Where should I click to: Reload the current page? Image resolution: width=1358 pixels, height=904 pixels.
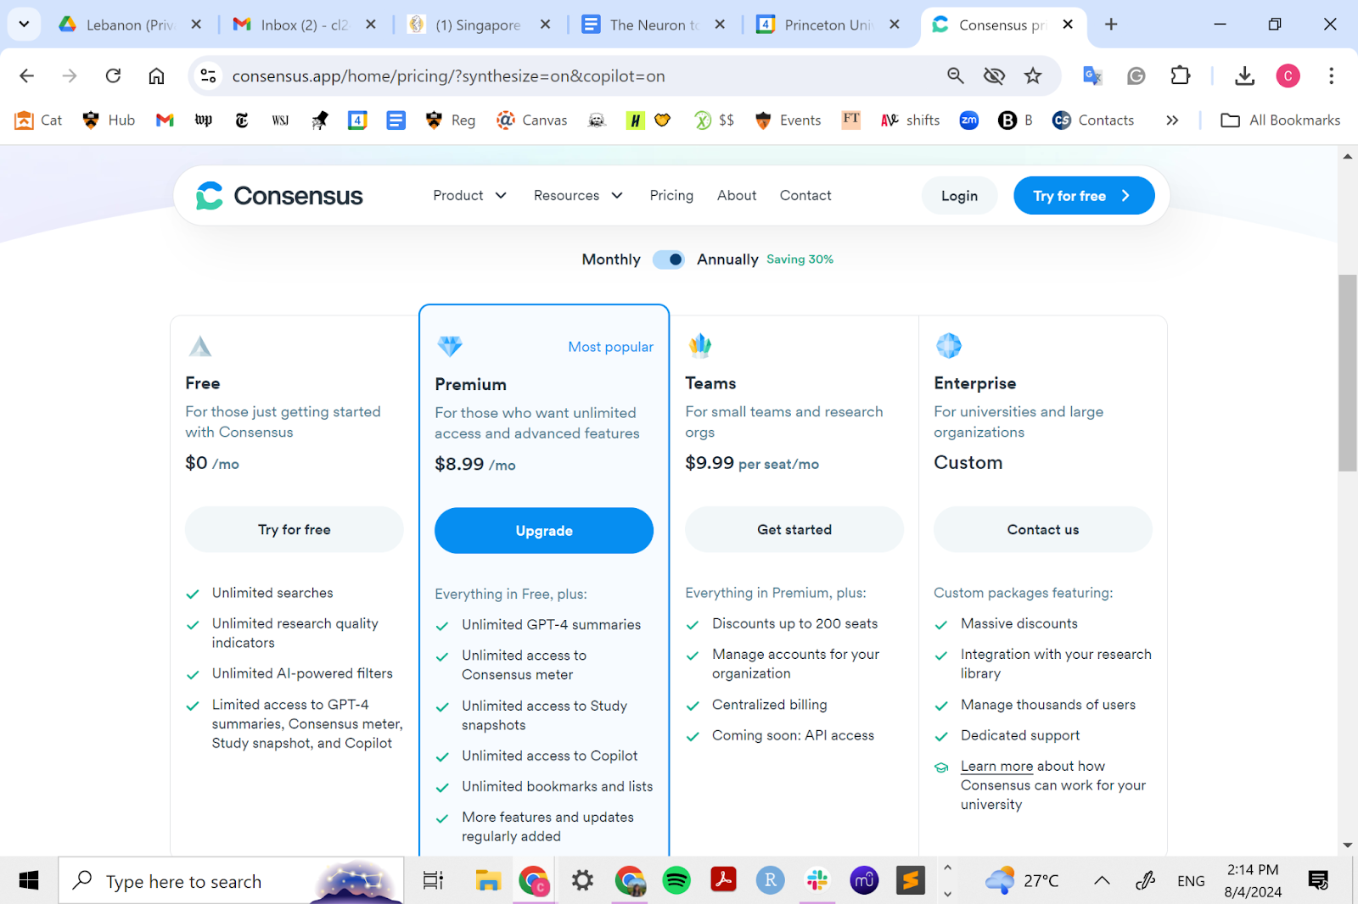(x=113, y=76)
